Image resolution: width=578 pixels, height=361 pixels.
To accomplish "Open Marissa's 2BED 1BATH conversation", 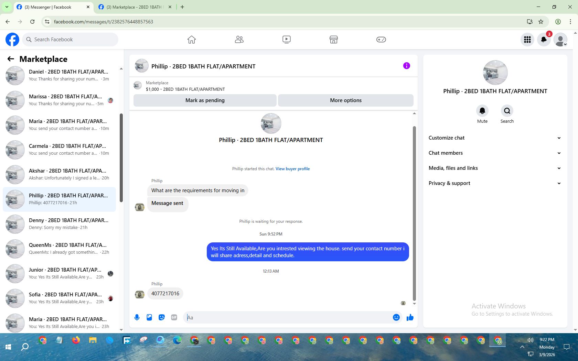I will [59, 100].
